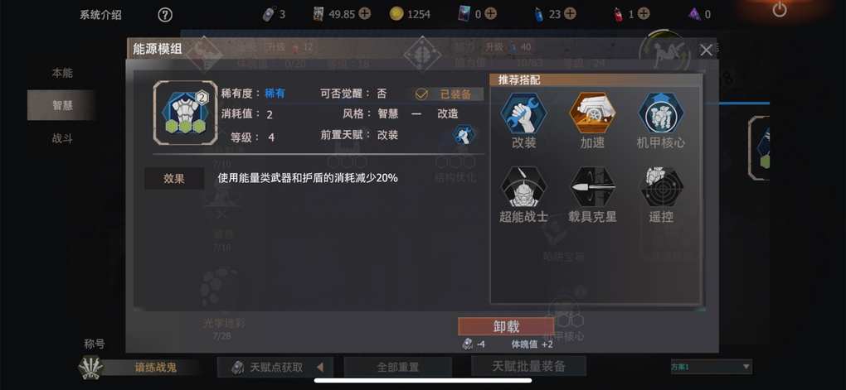Click the 天赋批量装备 button
Image resolution: width=846 pixels, height=390 pixels.
529,366
